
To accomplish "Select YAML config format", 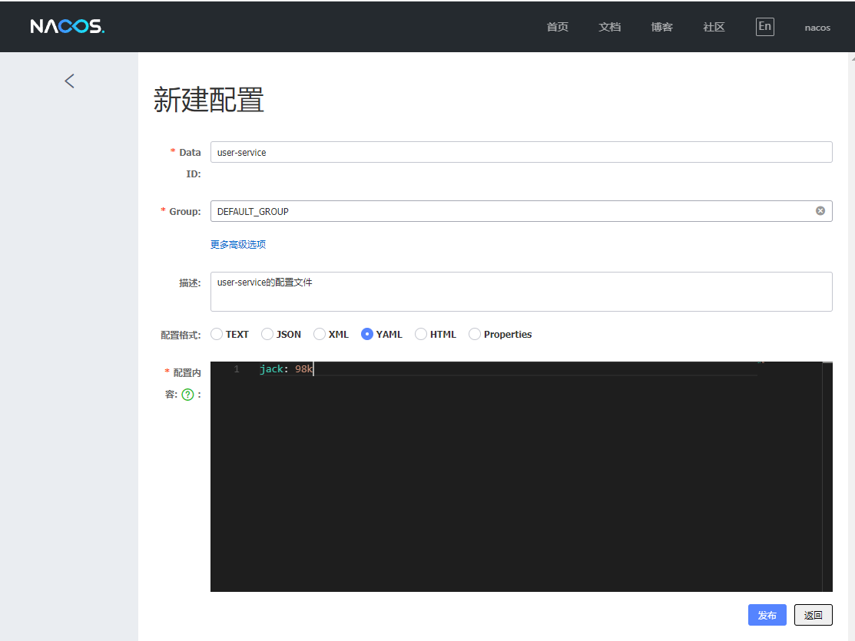I will click(x=367, y=334).
